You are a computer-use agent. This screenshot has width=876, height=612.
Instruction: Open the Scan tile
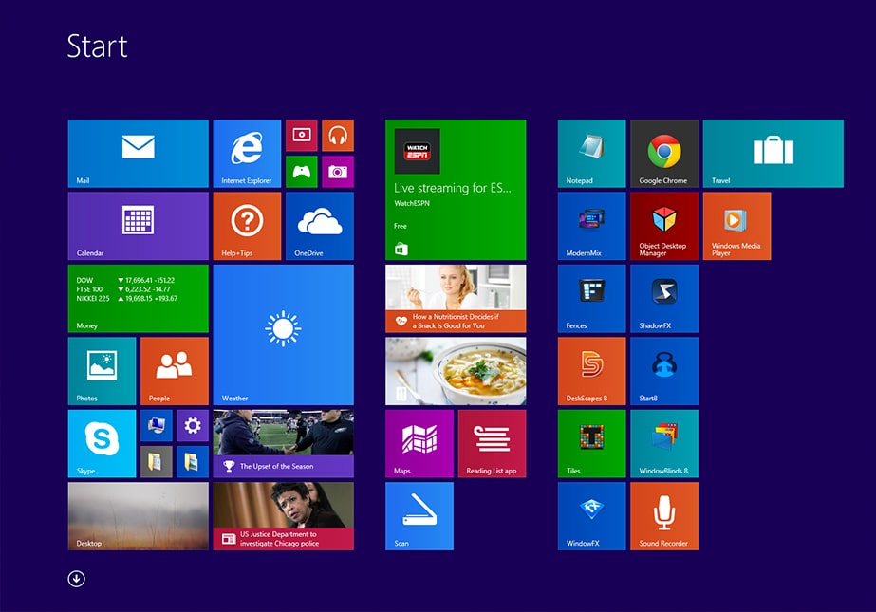(419, 516)
